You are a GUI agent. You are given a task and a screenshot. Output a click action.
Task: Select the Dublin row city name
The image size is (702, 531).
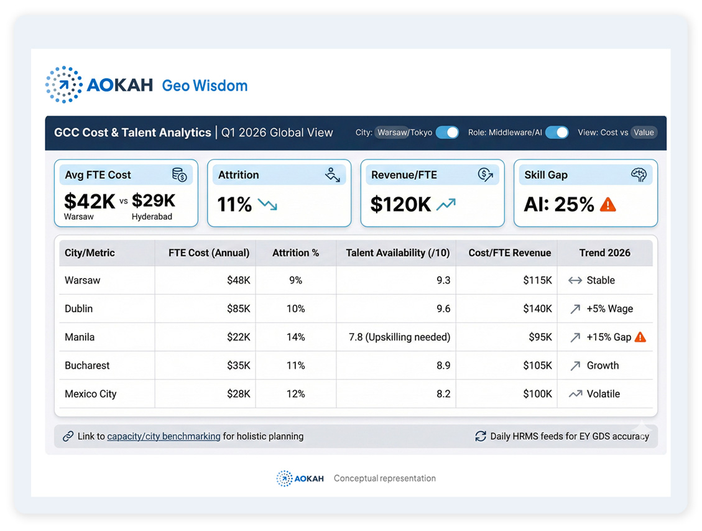[79, 309]
